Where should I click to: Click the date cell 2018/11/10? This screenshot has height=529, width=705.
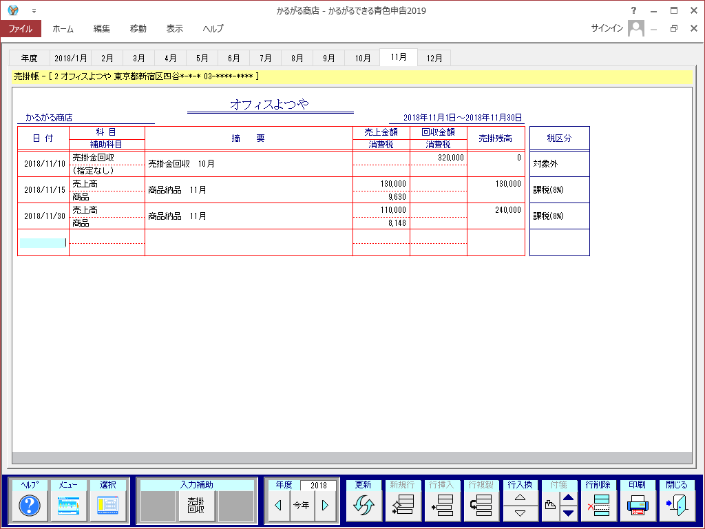coord(45,164)
